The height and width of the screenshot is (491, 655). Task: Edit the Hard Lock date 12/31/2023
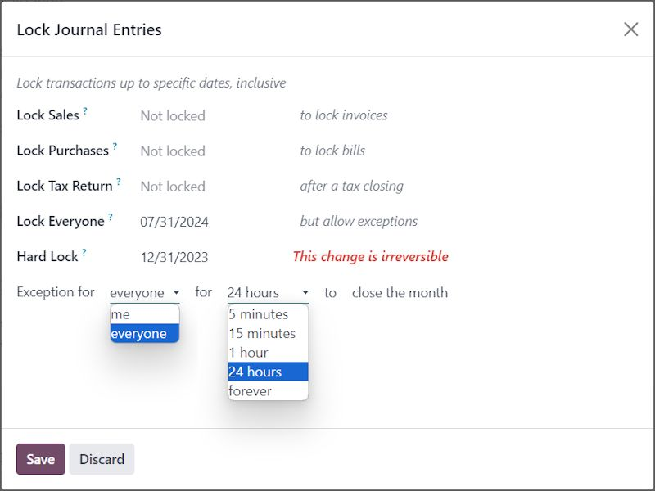coord(174,257)
